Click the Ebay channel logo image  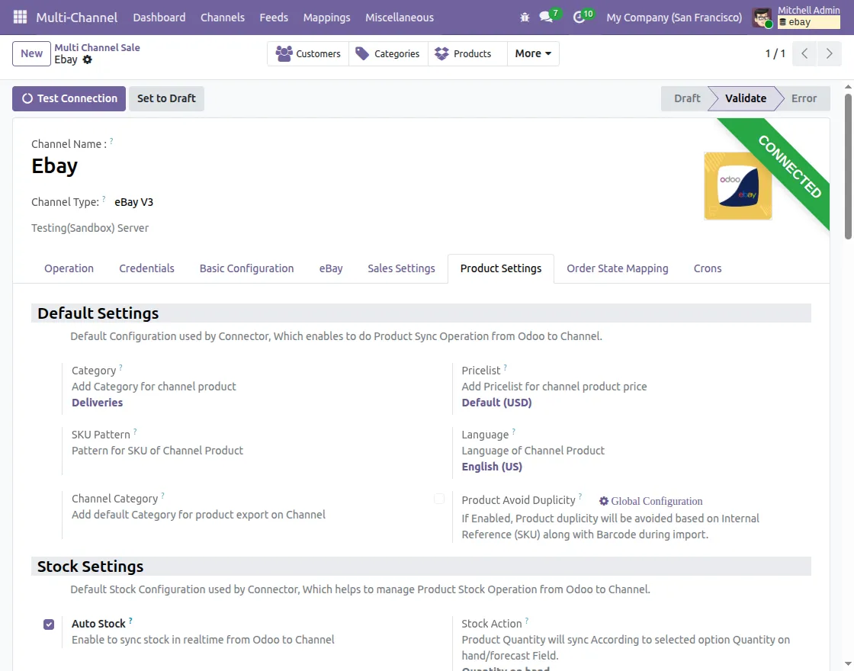click(x=737, y=186)
